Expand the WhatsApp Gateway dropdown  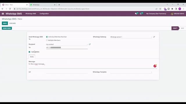(151, 37)
